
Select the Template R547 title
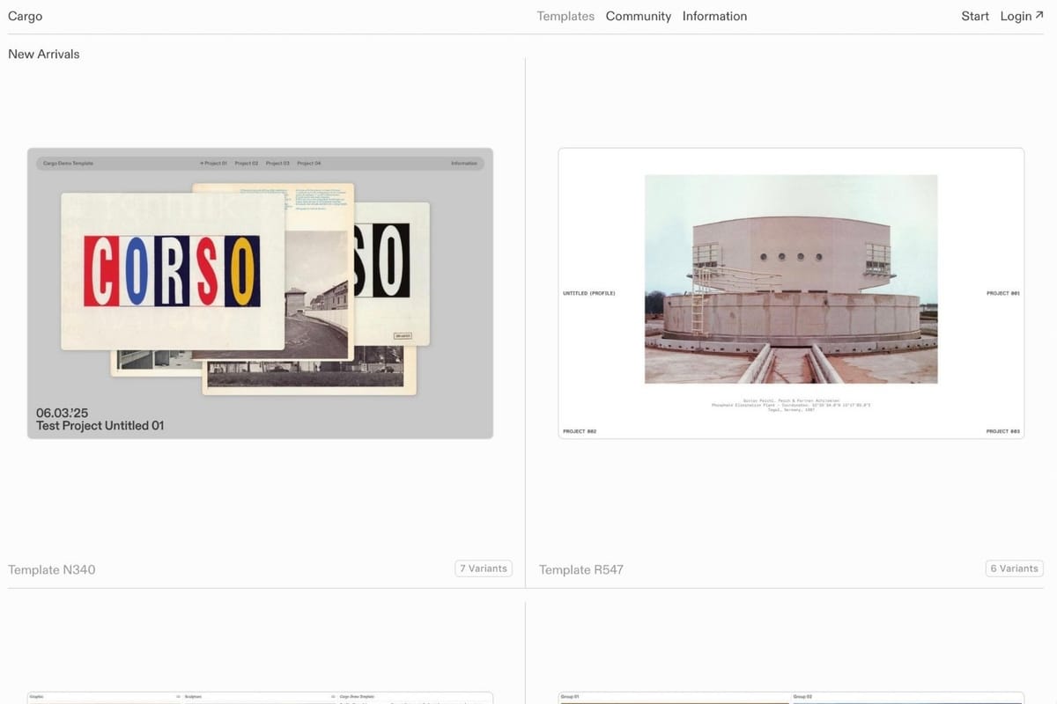(581, 569)
